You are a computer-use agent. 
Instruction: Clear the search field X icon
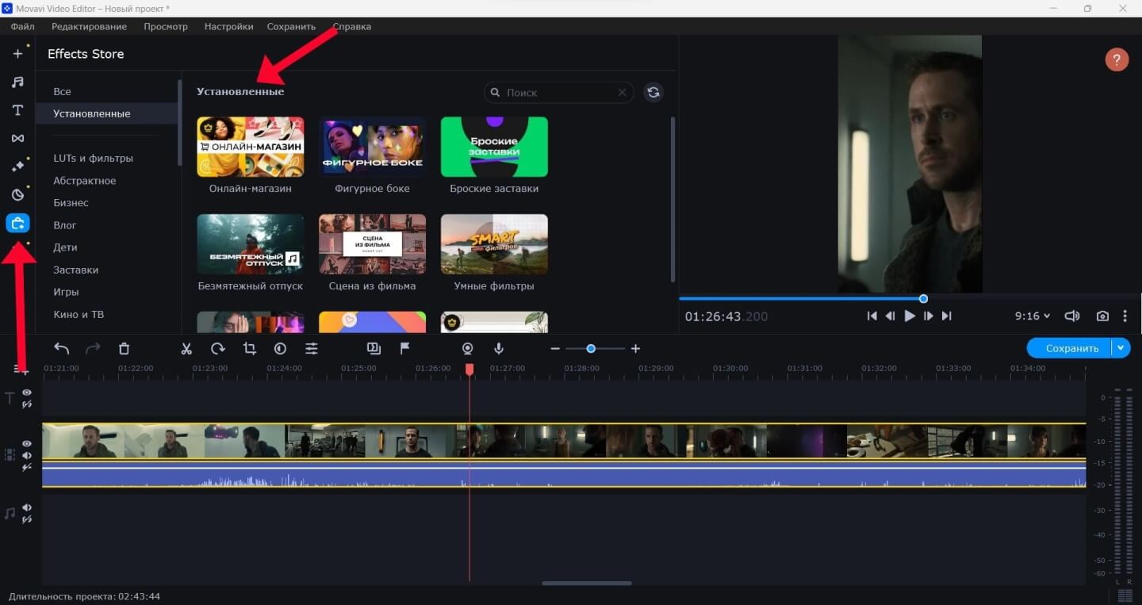tap(623, 93)
